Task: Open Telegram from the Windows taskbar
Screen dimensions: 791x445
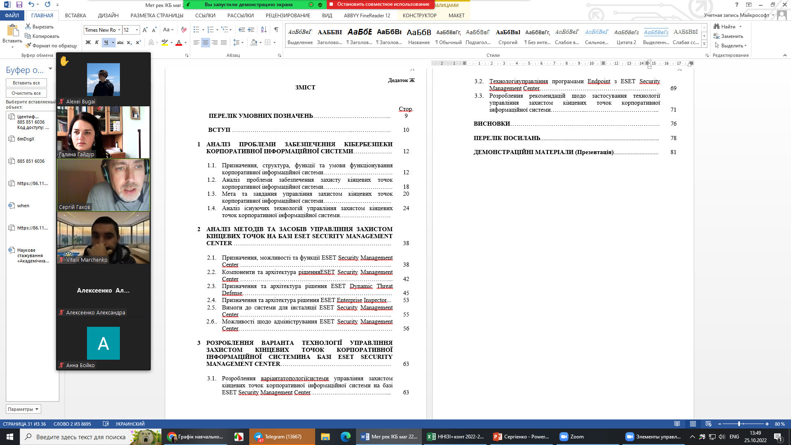Action: [282, 437]
